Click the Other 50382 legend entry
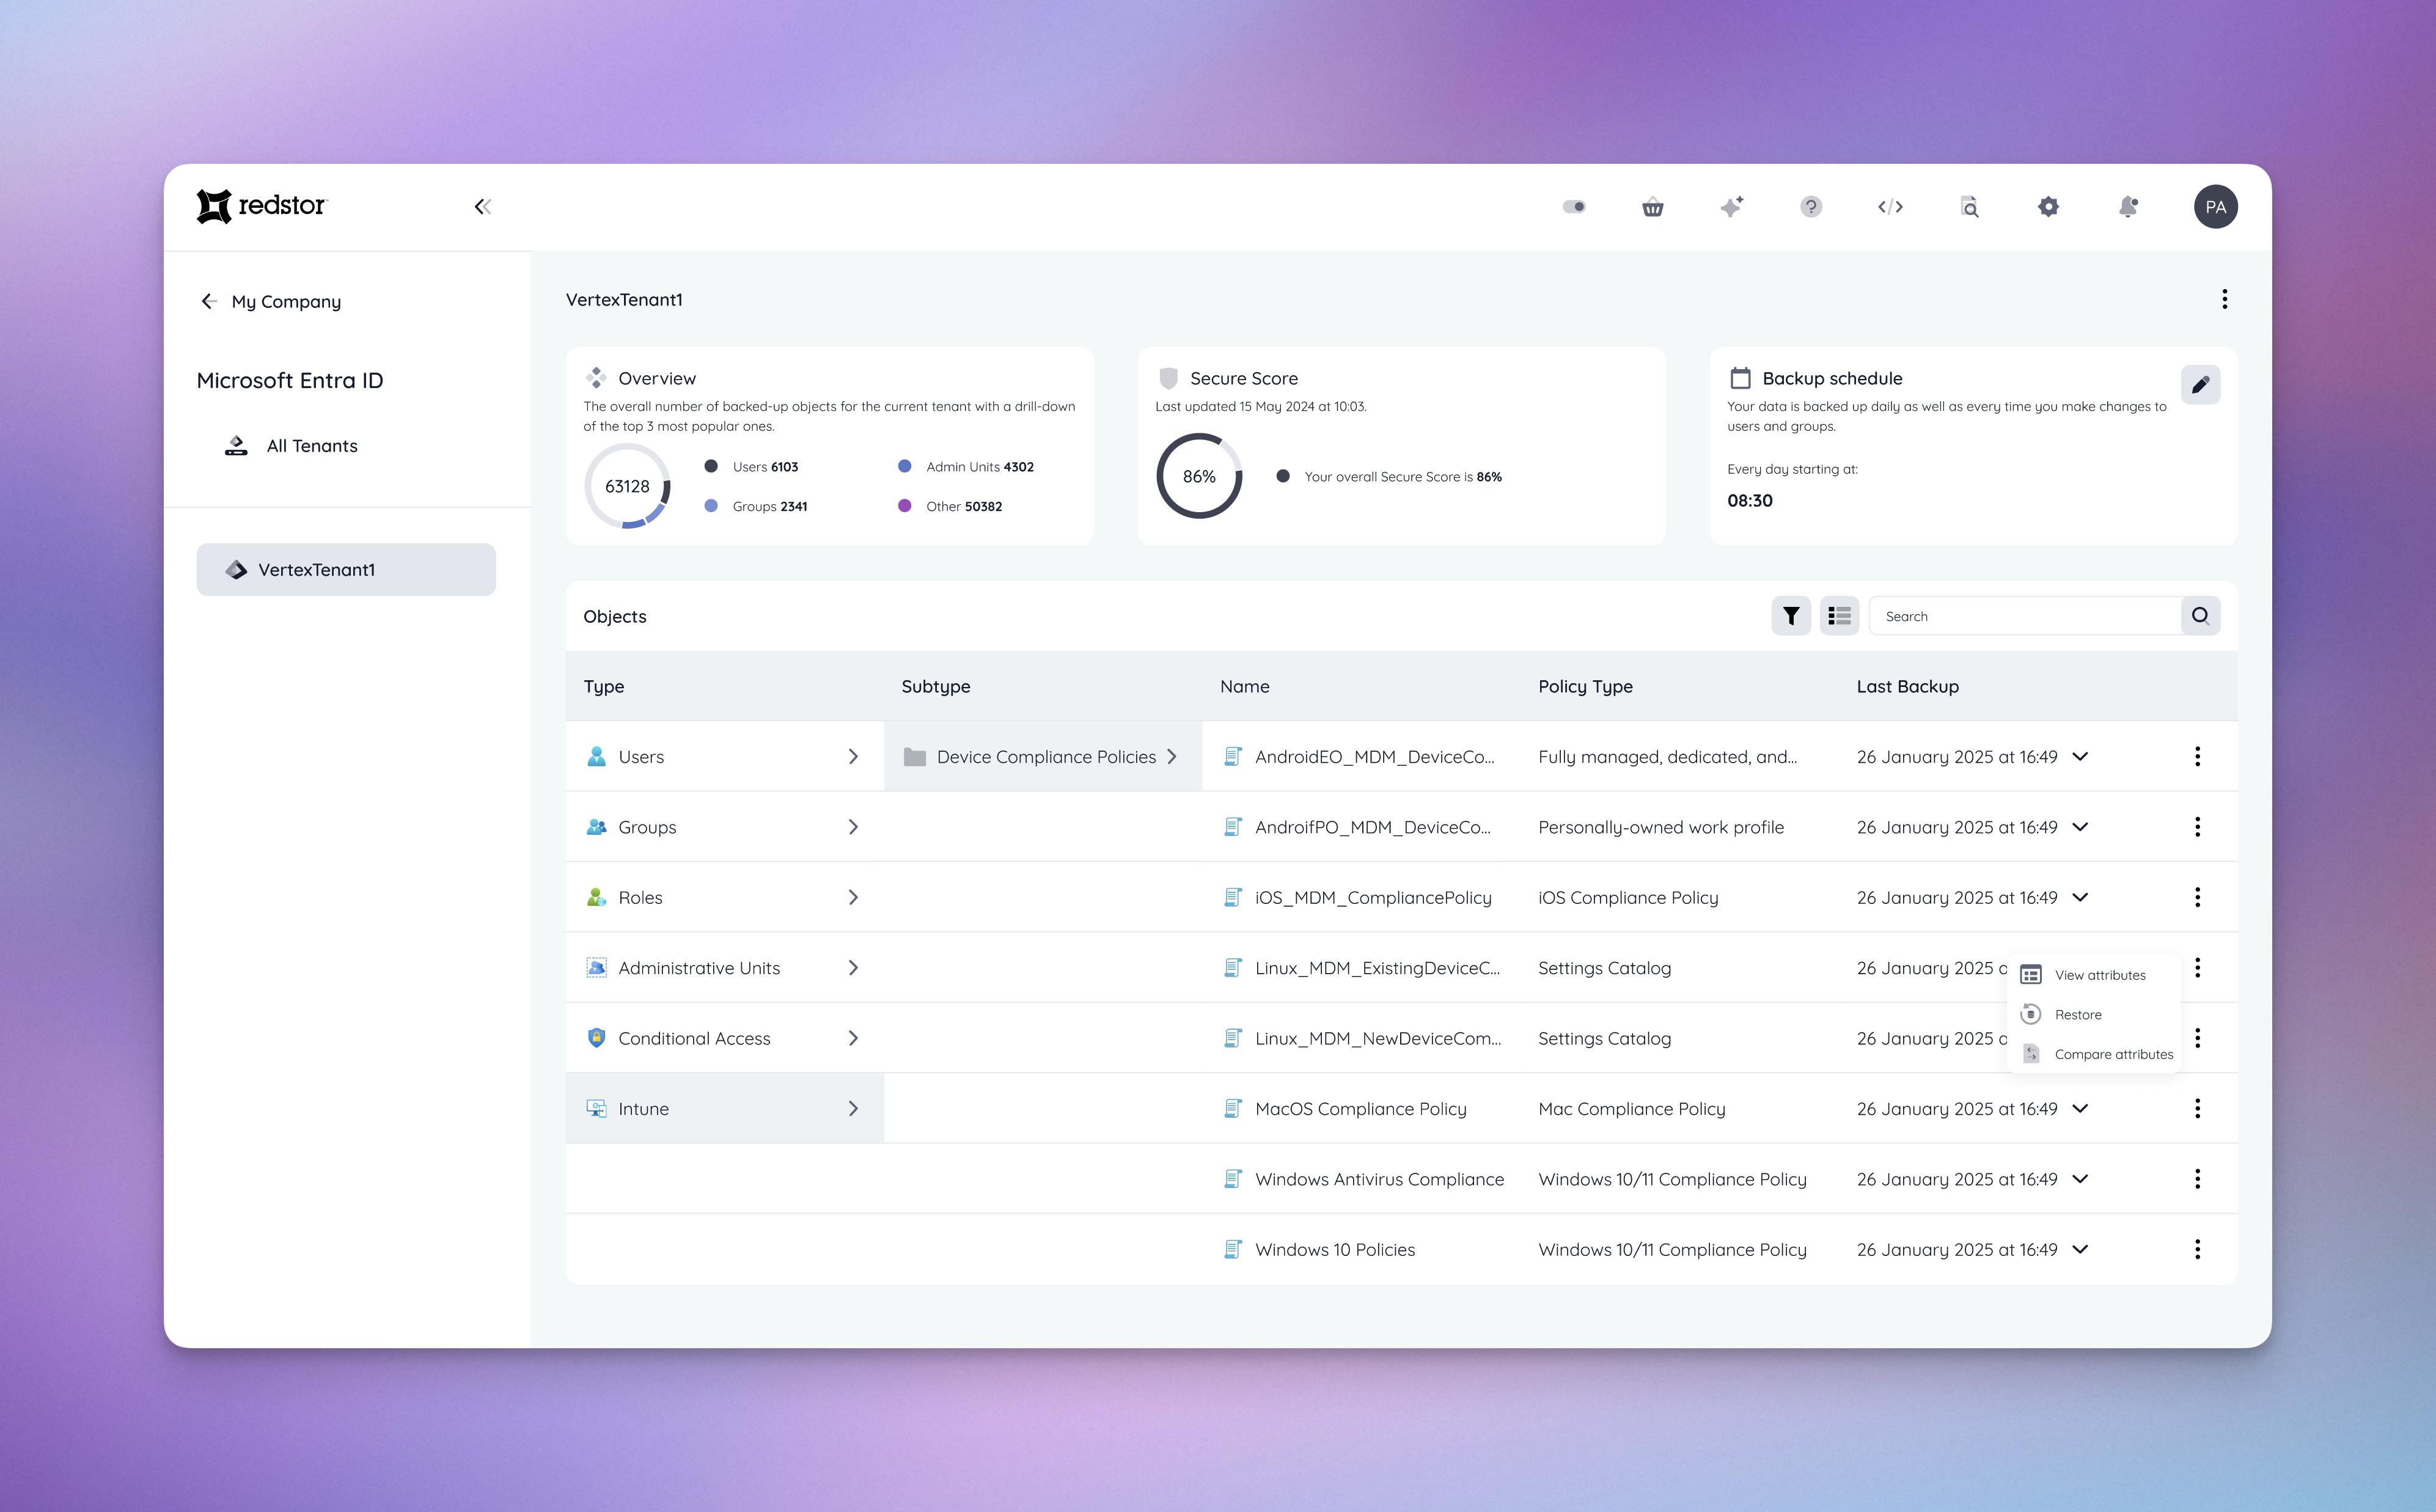Image resolution: width=2436 pixels, height=1512 pixels. point(951,507)
